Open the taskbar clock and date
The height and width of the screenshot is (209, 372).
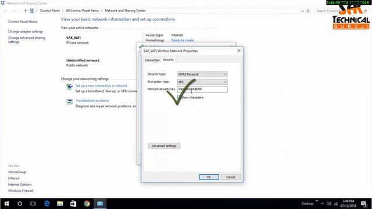point(348,204)
